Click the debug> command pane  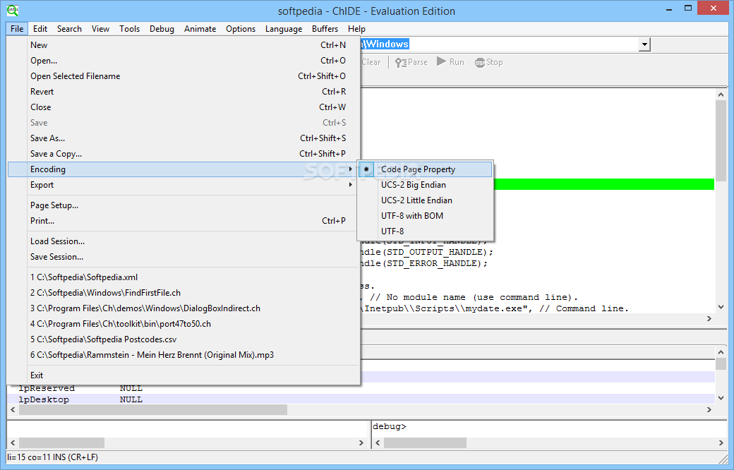point(550,429)
